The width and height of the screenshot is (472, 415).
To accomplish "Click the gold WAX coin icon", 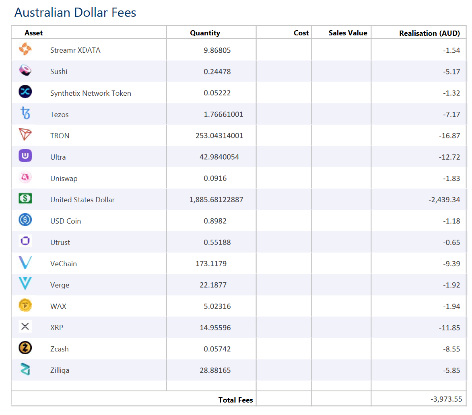I will [x=25, y=305].
